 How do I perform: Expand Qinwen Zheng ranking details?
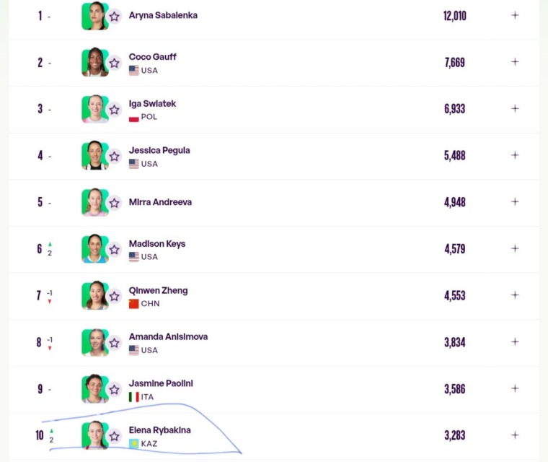[x=515, y=295]
